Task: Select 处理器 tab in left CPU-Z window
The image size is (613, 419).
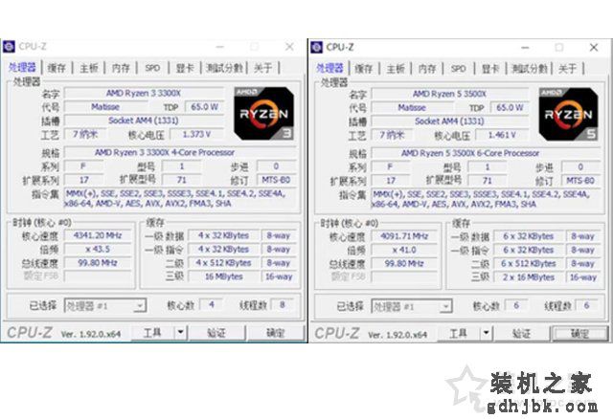Action: pos(22,68)
